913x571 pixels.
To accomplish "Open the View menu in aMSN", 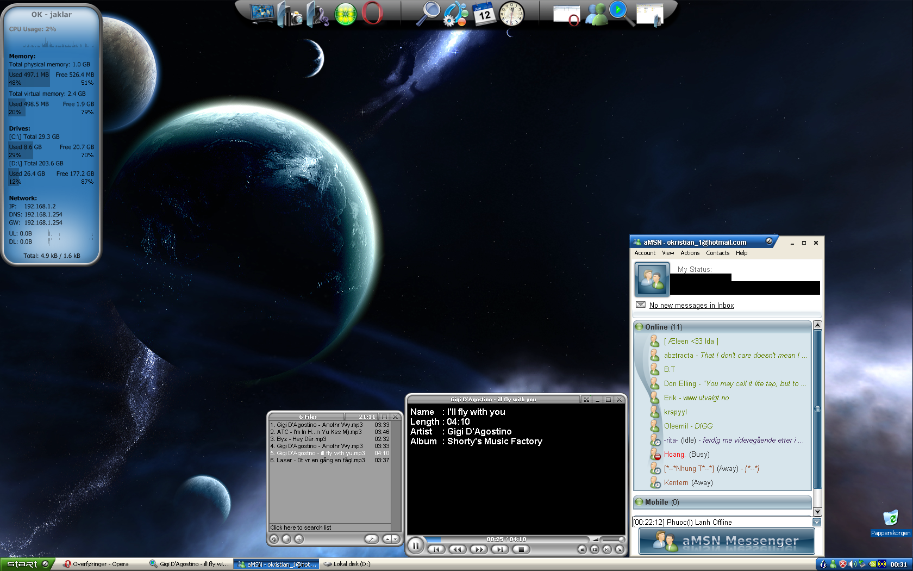I will click(668, 253).
